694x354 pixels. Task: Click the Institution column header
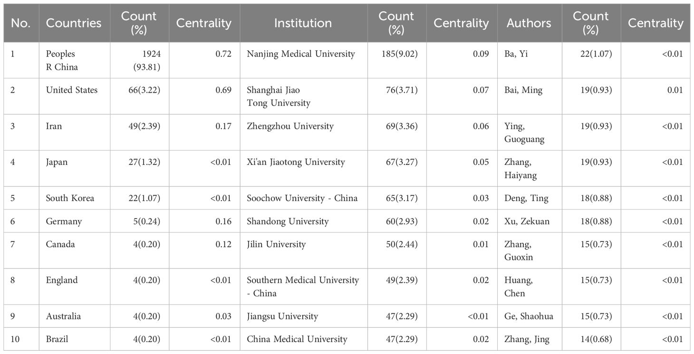[x=303, y=23]
